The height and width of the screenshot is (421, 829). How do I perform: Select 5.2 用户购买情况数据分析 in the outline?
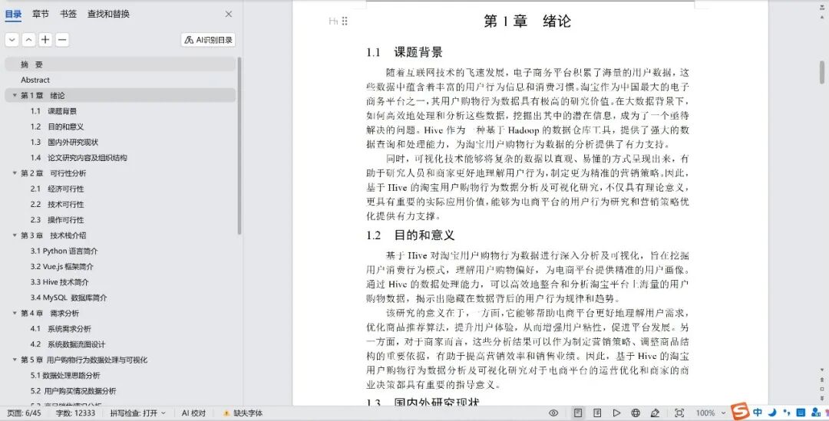(73, 391)
